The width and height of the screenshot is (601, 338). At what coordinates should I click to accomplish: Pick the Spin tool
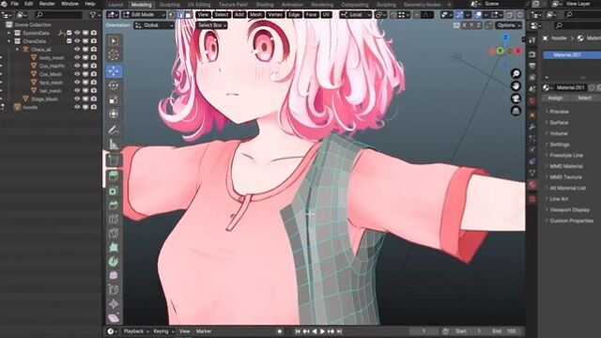(x=114, y=262)
